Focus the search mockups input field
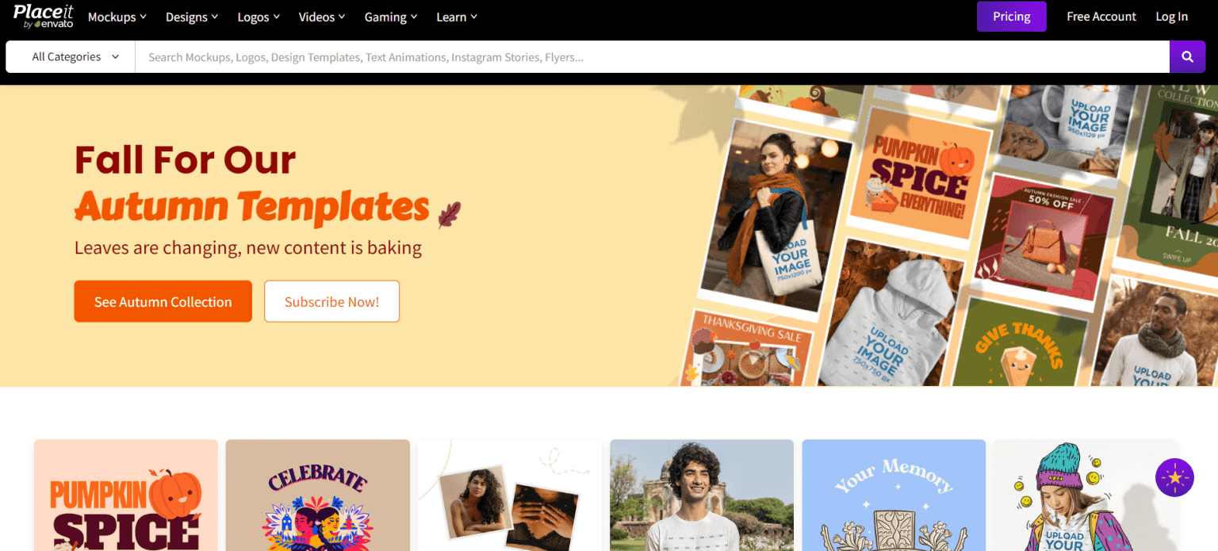The height and width of the screenshot is (551, 1218). click(650, 57)
